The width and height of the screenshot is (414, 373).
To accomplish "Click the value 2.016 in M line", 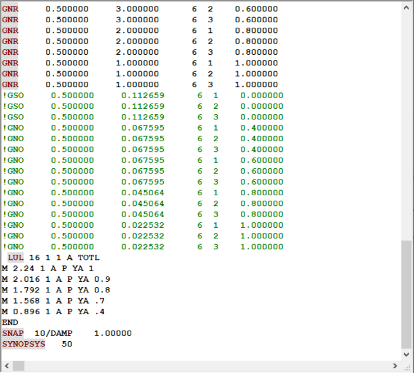I will tap(27, 279).
